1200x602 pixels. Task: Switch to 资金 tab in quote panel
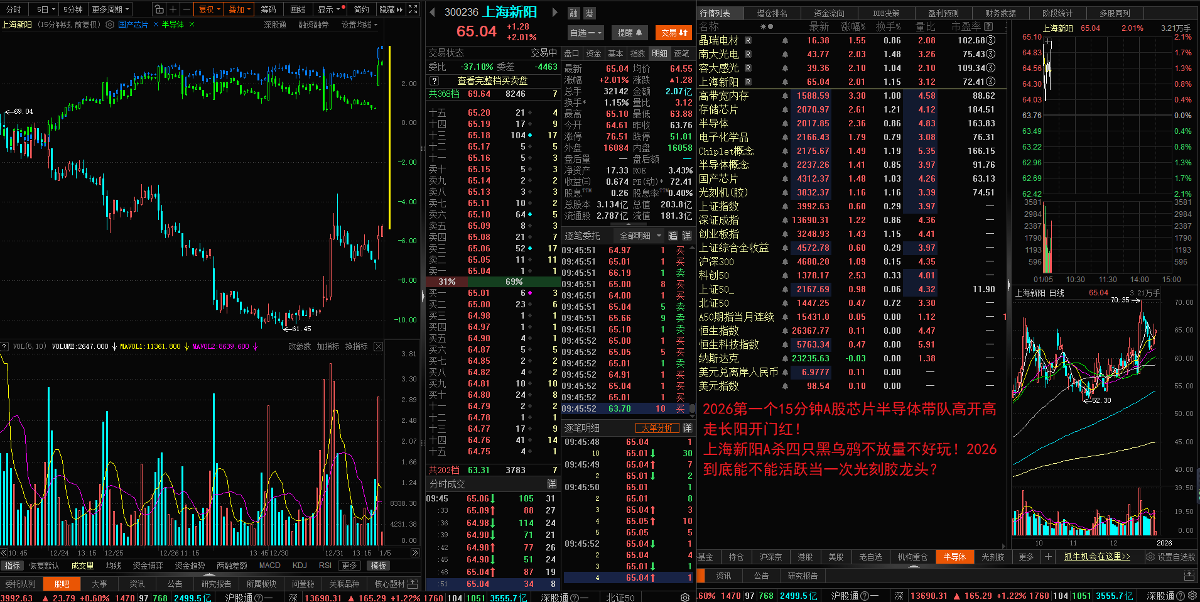pyautogui.click(x=593, y=53)
